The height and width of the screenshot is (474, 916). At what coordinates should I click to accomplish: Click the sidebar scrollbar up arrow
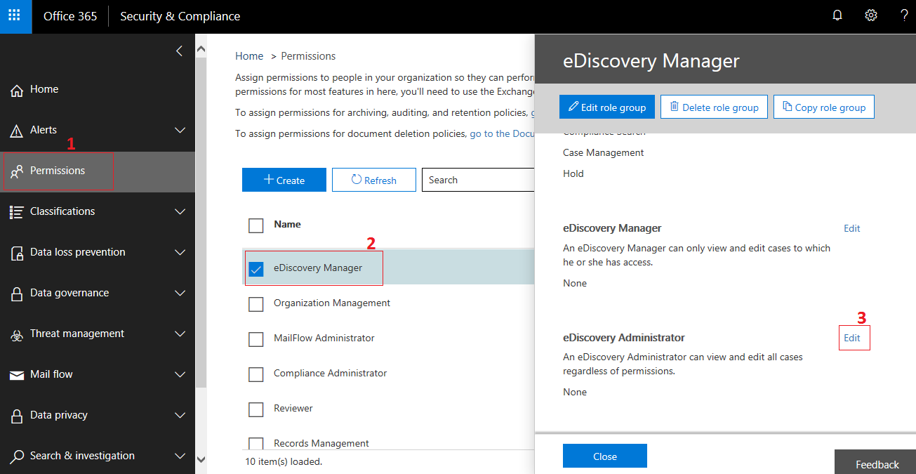coord(201,50)
